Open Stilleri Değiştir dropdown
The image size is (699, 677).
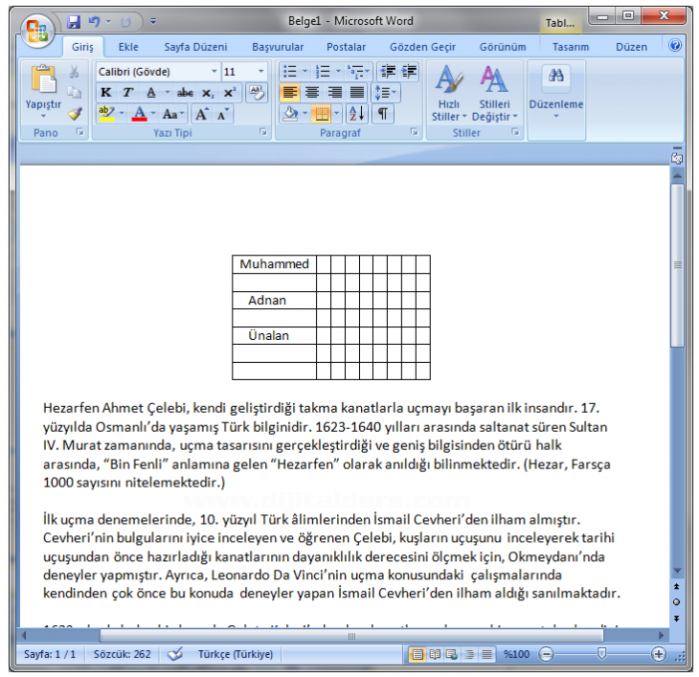pyautogui.click(x=494, y=94)
